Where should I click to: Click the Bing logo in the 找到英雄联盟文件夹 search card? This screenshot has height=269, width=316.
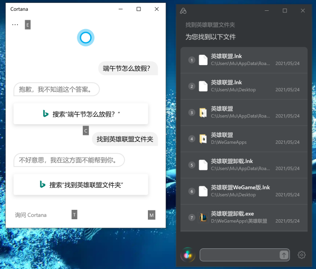pyautogui.click(x=42, y=184)
